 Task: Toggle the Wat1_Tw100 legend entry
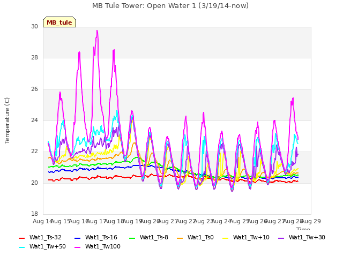98,246
